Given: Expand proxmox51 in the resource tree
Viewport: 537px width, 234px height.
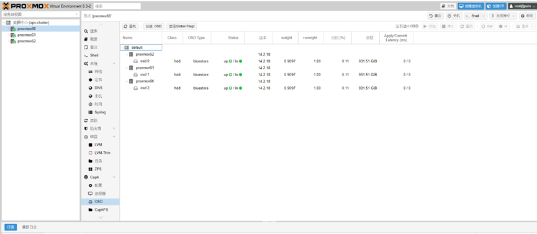Looking at the screenshot, I should [x=9, y=35].
